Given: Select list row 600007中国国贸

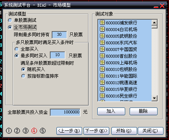Looking at the screenshot, I should point(125,49).
